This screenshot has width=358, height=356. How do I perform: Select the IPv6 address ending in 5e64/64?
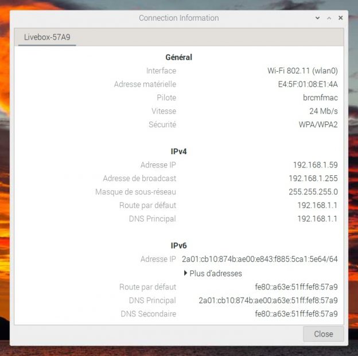tap(259, 259)
